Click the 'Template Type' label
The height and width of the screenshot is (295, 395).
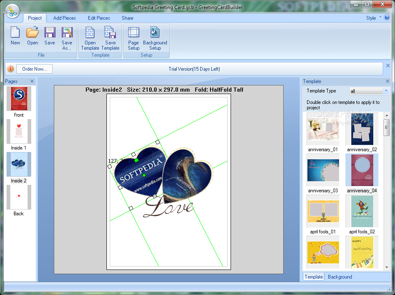pos(321,91)
